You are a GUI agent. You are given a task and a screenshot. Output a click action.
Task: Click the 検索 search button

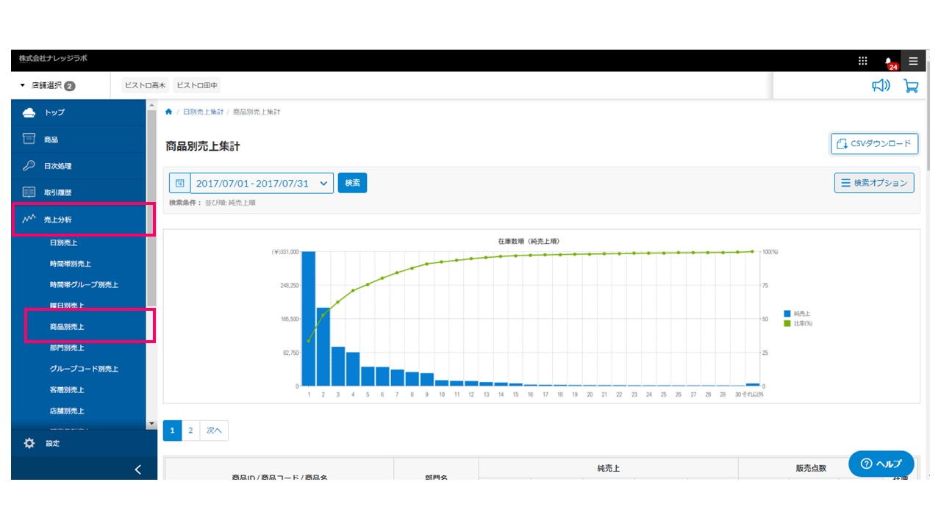pos(352,183)
